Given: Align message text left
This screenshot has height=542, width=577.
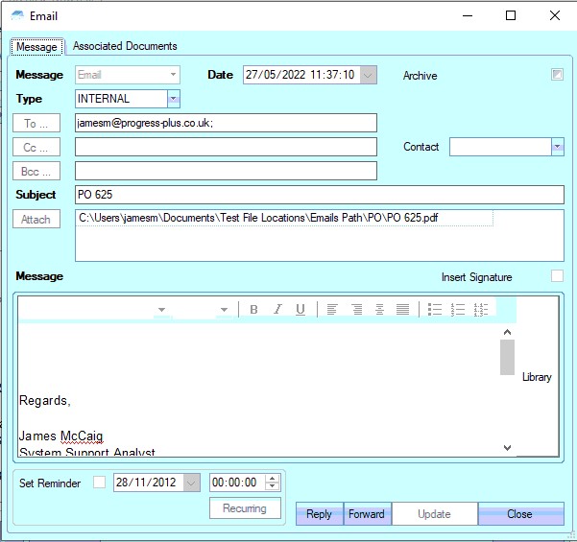Looking at the screenshot, I should (332, 309).
